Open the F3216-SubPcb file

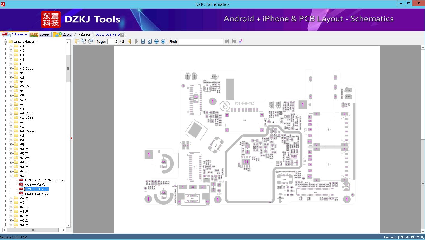pos(35,185)
